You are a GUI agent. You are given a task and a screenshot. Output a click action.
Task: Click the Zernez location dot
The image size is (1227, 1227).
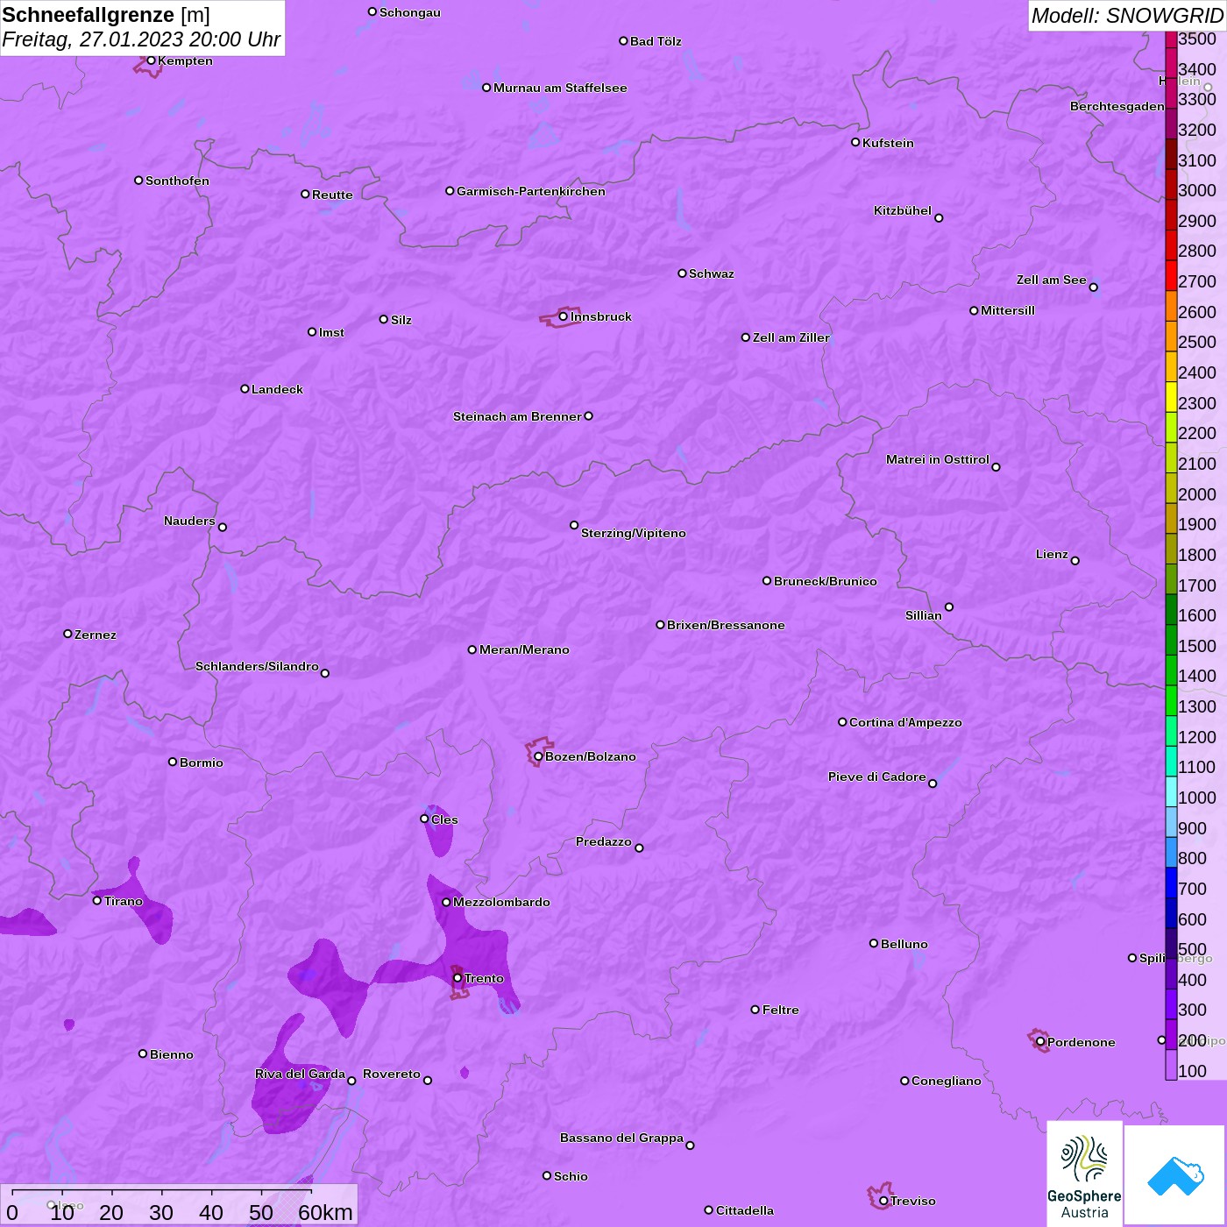67,634
